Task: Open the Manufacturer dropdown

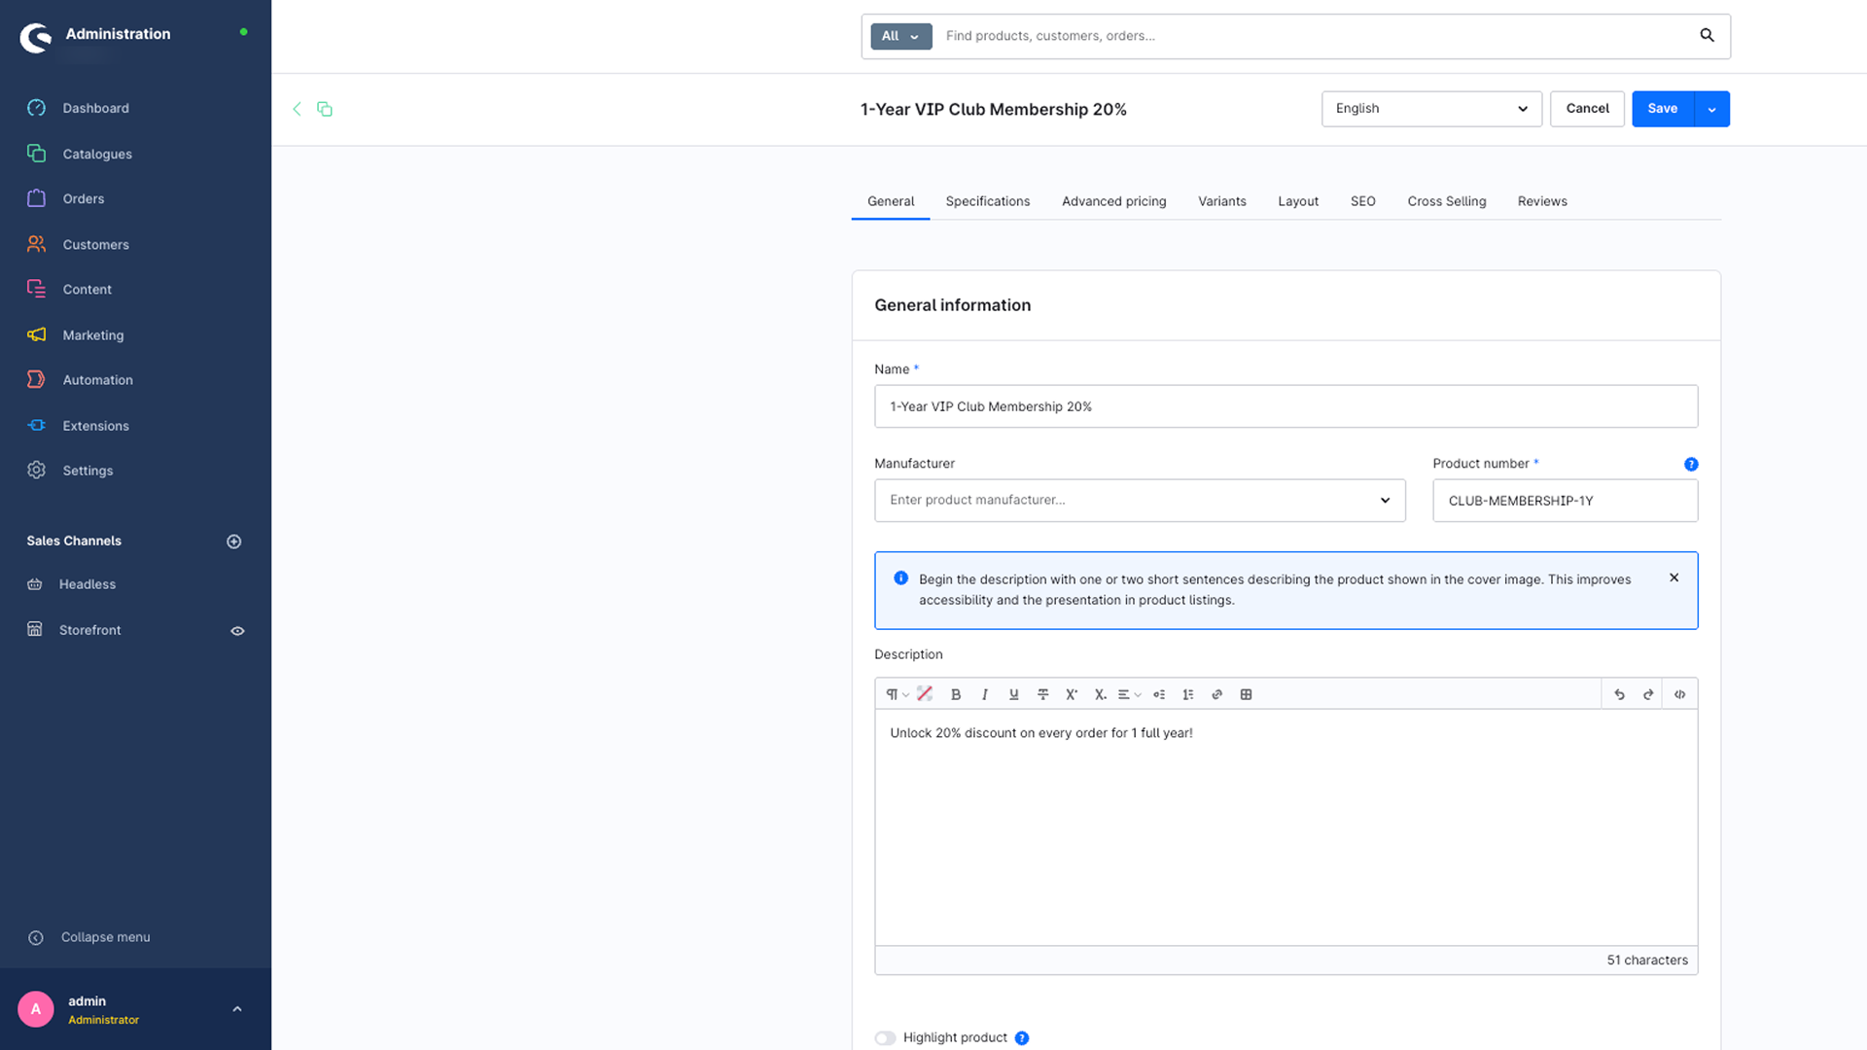Action: [x=1140, y=501]
